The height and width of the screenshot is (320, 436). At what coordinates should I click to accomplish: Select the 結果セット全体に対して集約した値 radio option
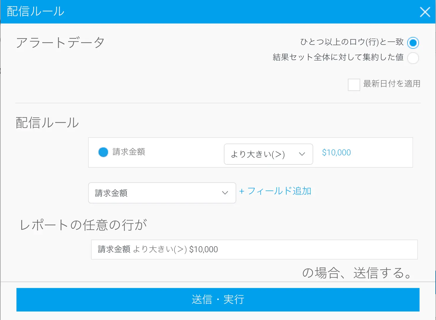tap(413, 58)
